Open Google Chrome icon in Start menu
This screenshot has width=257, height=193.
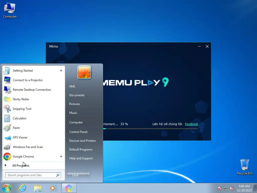7,157
